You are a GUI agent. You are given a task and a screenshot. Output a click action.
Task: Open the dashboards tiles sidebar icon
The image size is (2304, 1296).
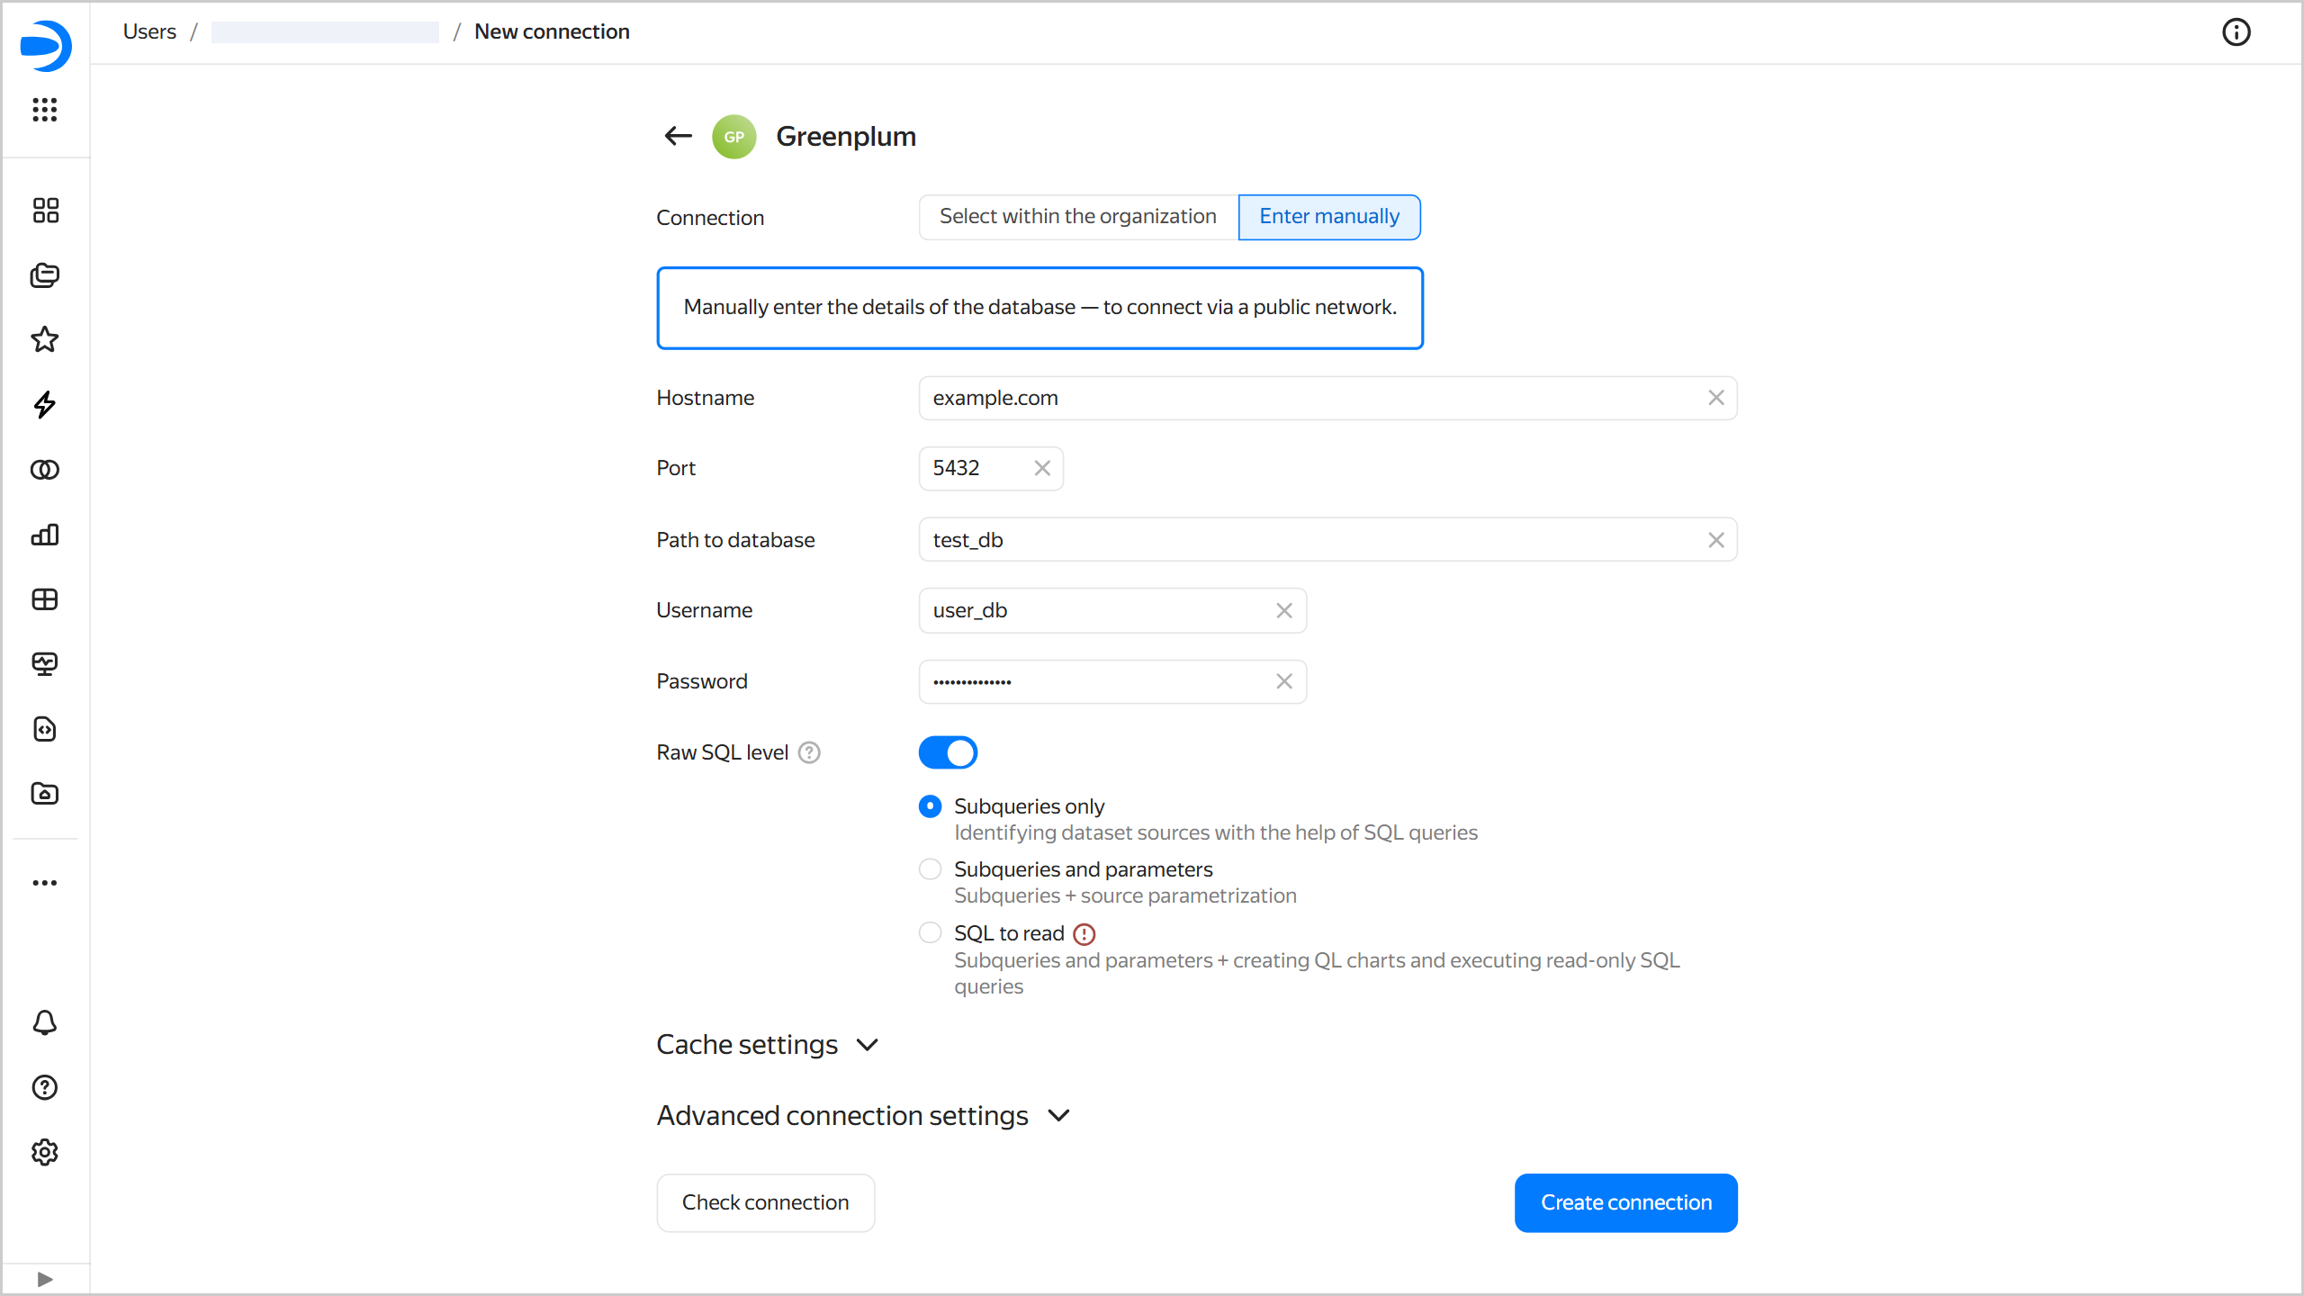point(45,211)
